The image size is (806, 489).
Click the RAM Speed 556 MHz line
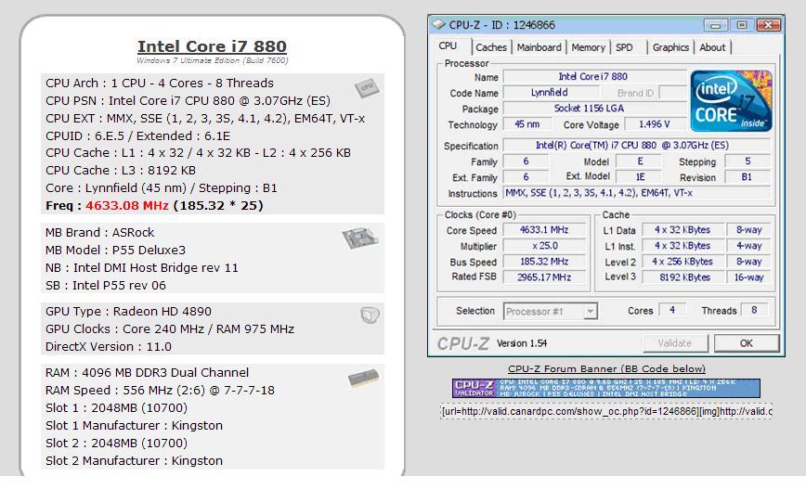pyautogui.click(x=160, y=391)
